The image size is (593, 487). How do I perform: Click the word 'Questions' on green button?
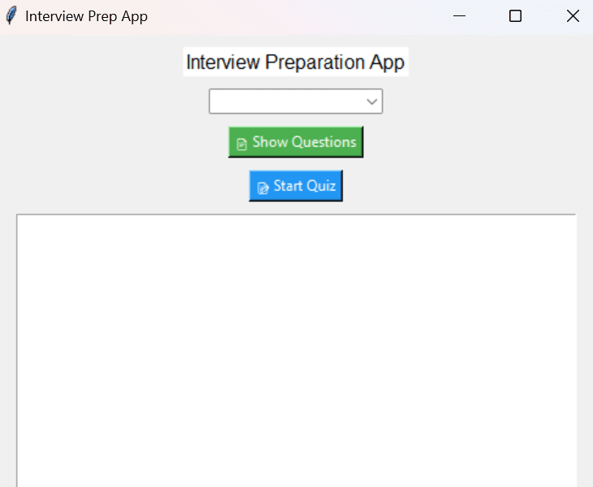324,142
